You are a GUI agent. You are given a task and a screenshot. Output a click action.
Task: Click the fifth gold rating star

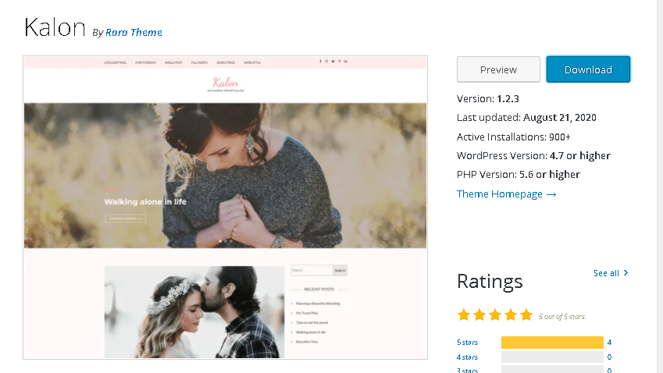[526, 315]
